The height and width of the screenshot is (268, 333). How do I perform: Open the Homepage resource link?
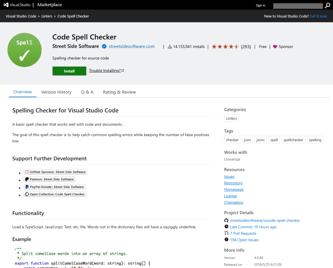[x=233, y=189]
